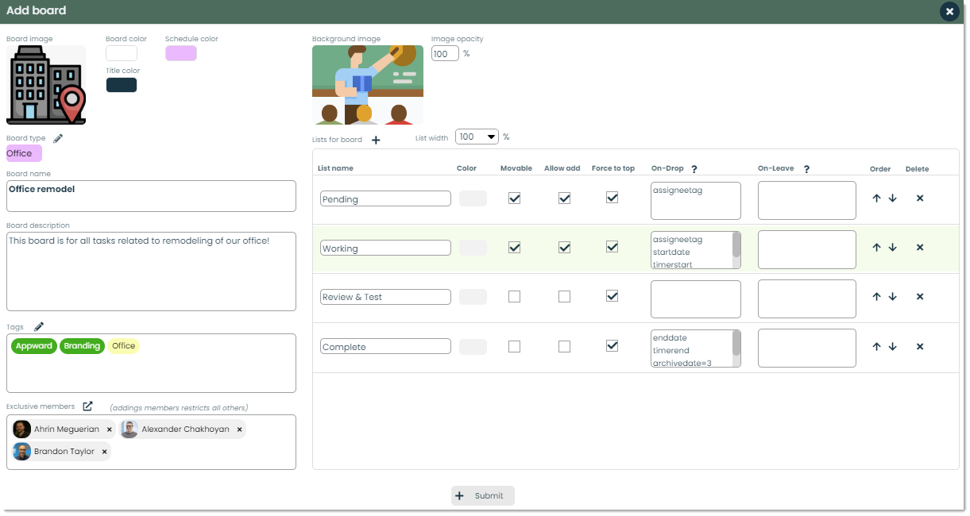Toggle Movable for the Pending list
The image size is (970, 516).
tap(514, 198)
